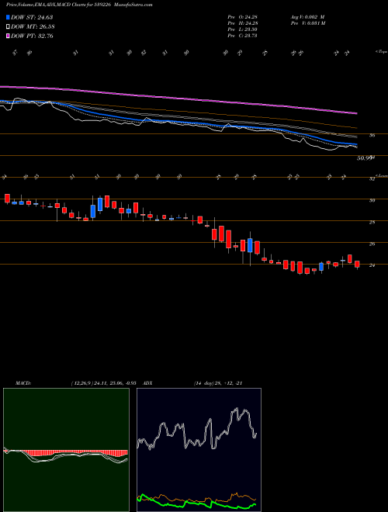Click the right end of the magenta EMA line
Screen dimensions: 388x512
click(356, 113)
